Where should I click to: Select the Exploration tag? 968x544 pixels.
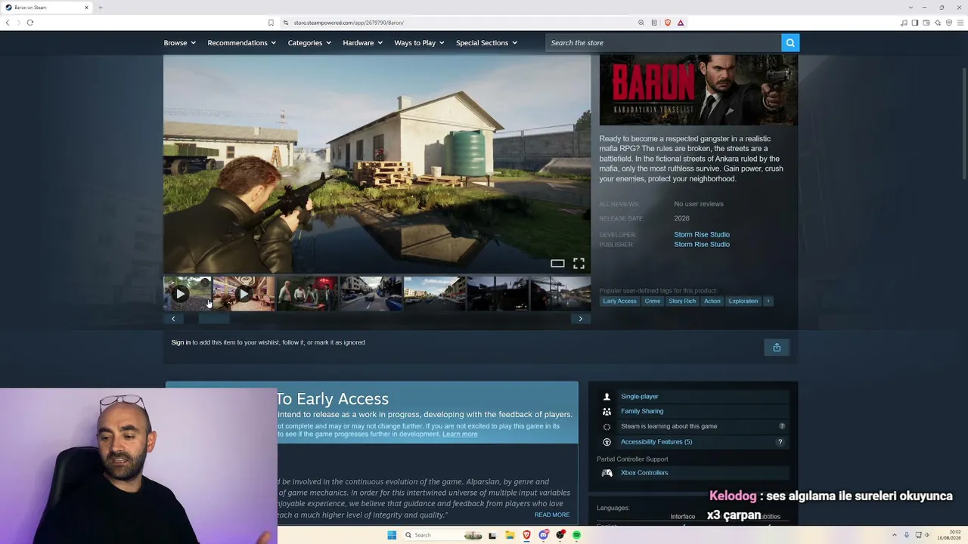[743, 301]
